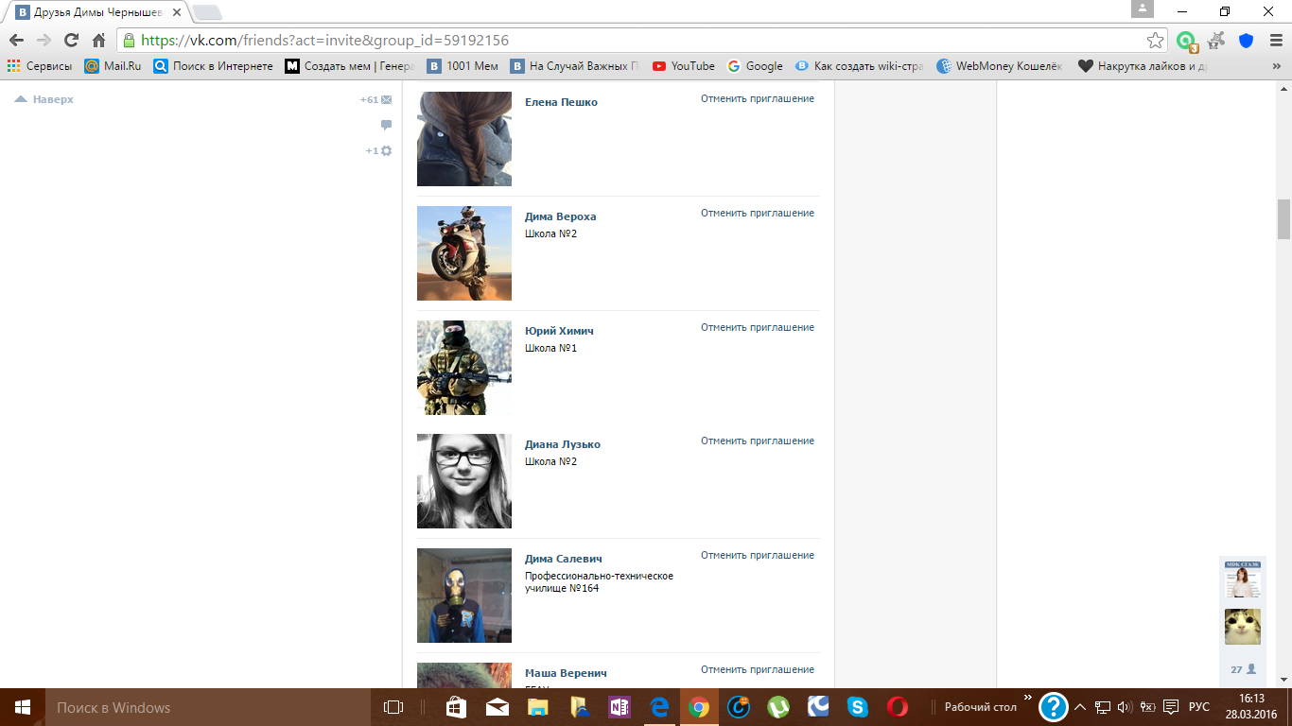Click the speech bubble comments icon
Screen dimensions: 1292x726
tap(386, 125)
